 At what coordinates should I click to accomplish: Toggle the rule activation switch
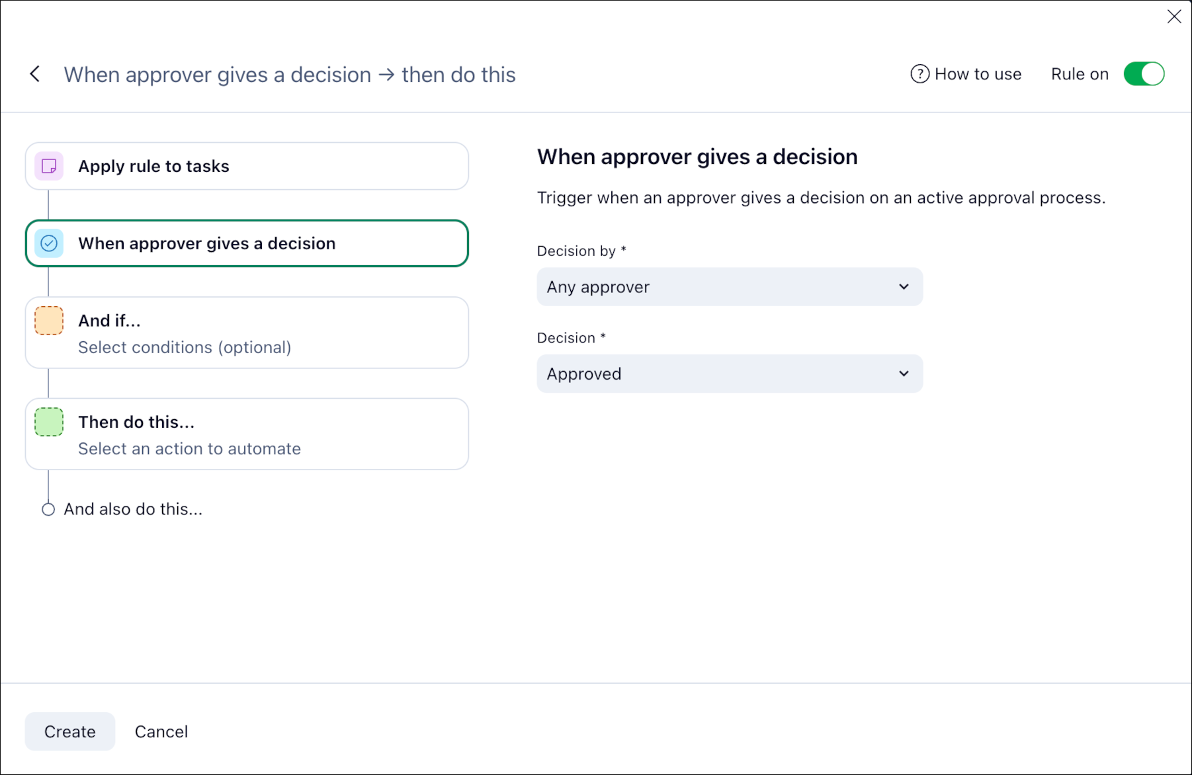[x=1144, y=74]
